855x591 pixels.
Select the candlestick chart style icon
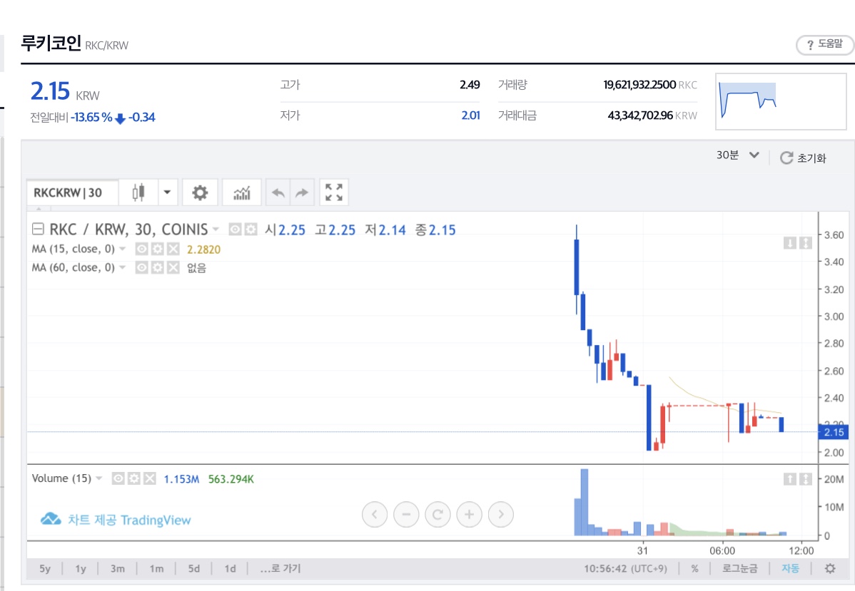coord(138,192)
